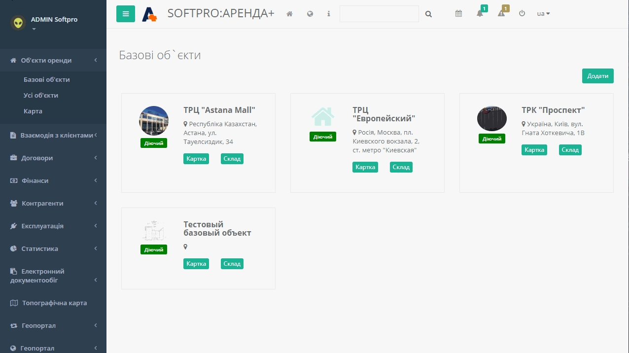Check notifications via the bell icon
This screenshot has height=353, width=629.
click(479, 14)
